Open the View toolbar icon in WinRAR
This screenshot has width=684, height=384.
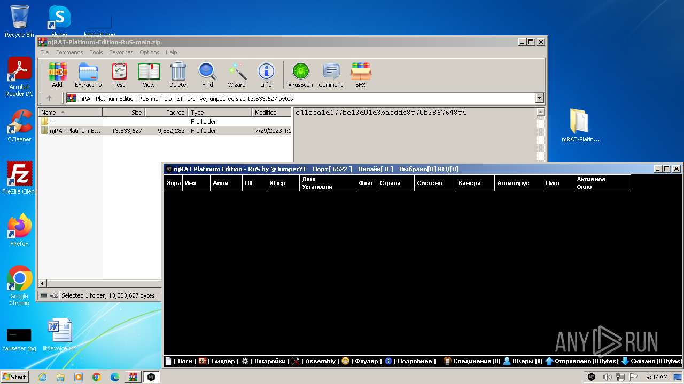(149, 75)
